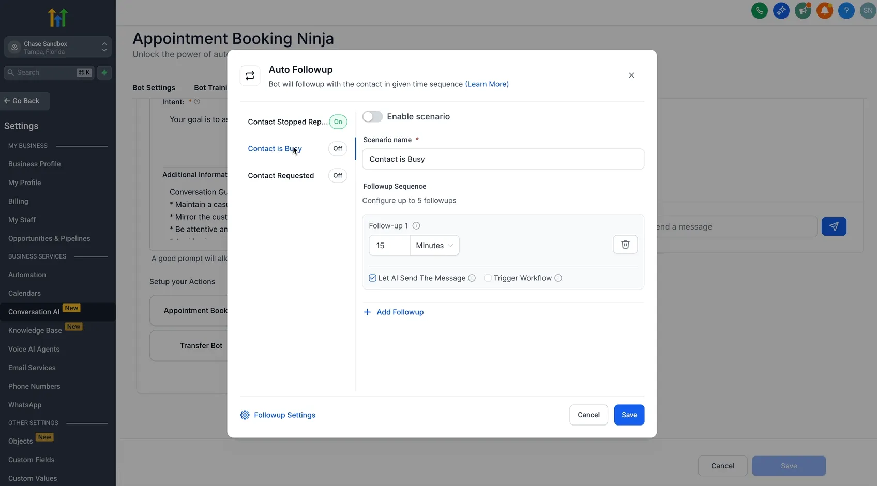Click the Add Followup link
This screenshot has width=877, height=486.
[x=400, y=312]
